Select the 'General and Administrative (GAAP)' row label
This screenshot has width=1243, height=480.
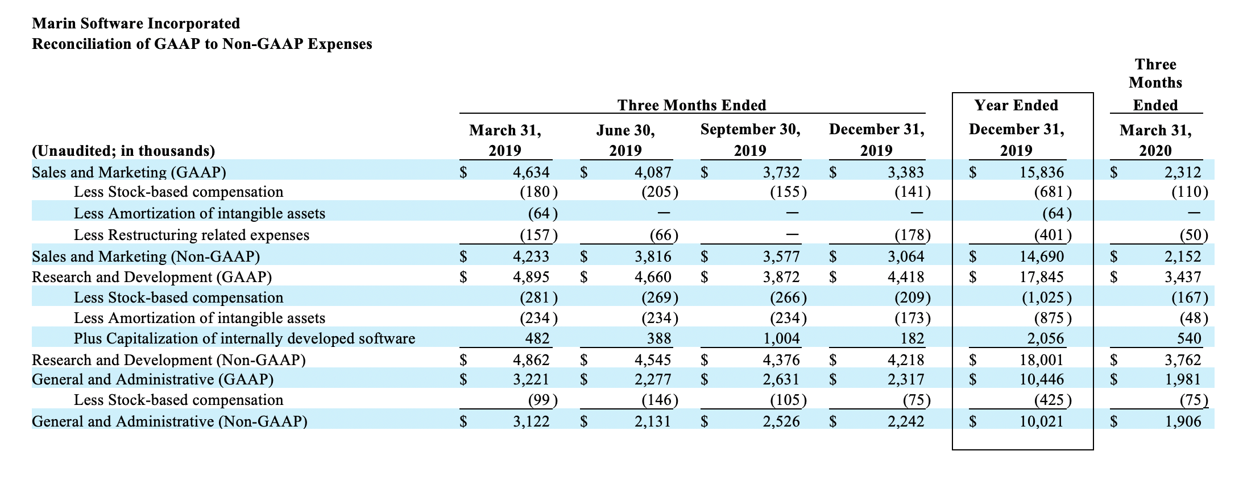point(152,379)
